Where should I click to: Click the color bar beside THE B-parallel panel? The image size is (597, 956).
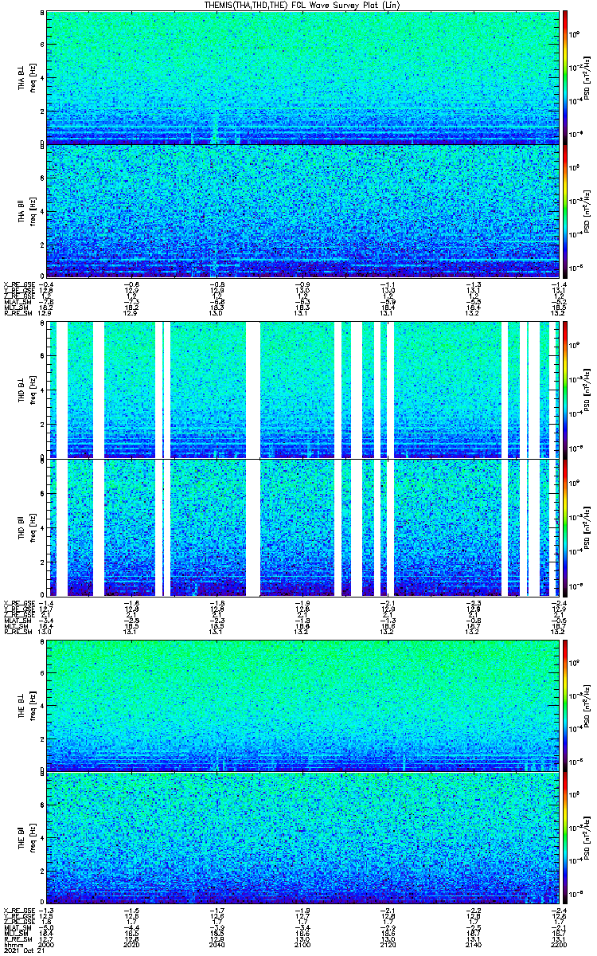(x=565, y=838)
